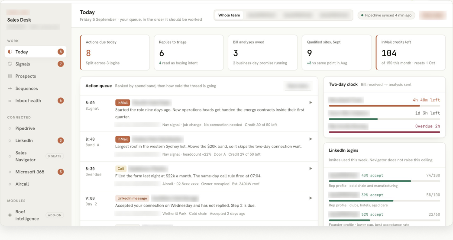Screen dimensions: 453x240
Task: Open Aircall connection
Action: 36,184
